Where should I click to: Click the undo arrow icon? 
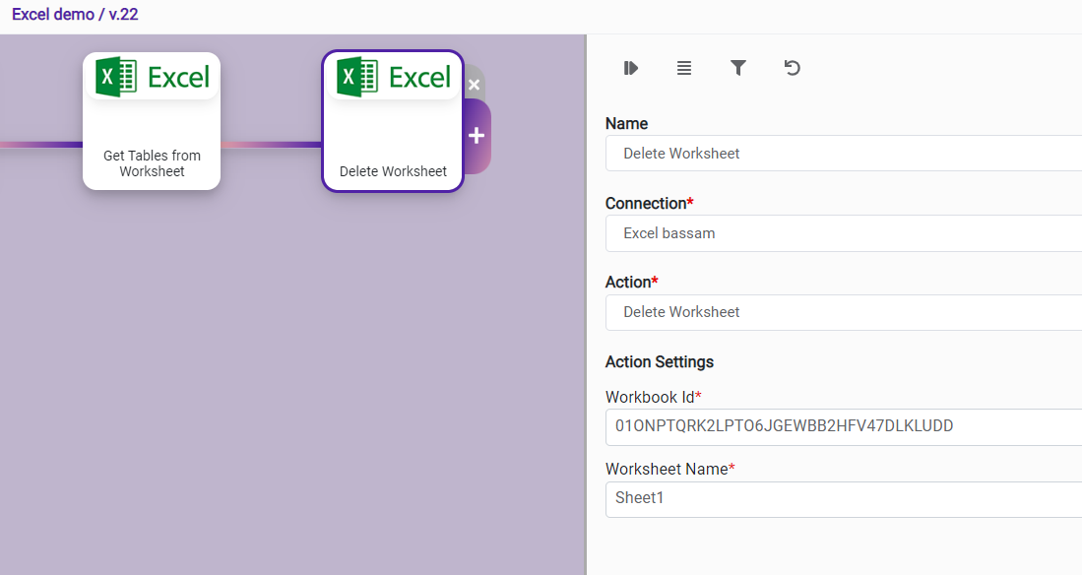[x=792, y=68]
